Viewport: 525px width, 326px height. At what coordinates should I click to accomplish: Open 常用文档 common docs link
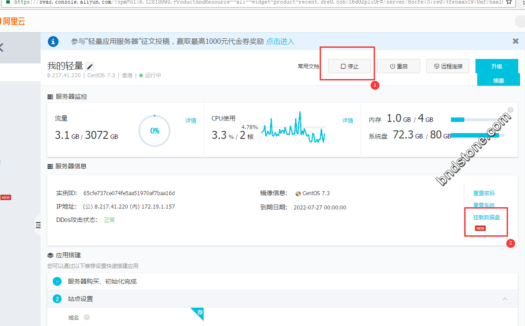(x=308, y=67)
